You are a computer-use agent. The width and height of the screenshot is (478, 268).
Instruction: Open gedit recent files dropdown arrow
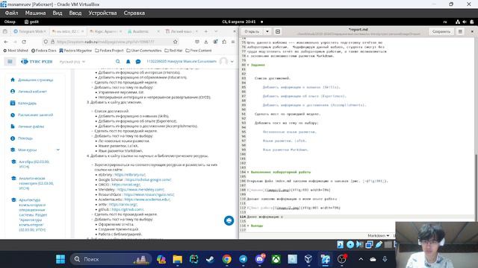coord(267,31)
